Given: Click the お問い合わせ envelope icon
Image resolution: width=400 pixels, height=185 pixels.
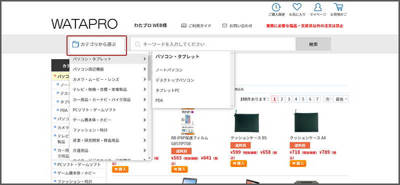Looking at the screenshot, I should pos(224,26).
